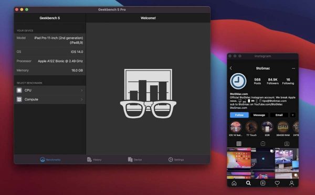This screenshot has width=315, height=195.
Task: Open the 9to5mac profile picture
Action: coord(238,81)
